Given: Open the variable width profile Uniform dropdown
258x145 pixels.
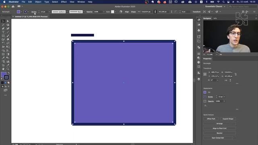Looking at the screenshot, I should pyautogui.click(x=67, y=12).
